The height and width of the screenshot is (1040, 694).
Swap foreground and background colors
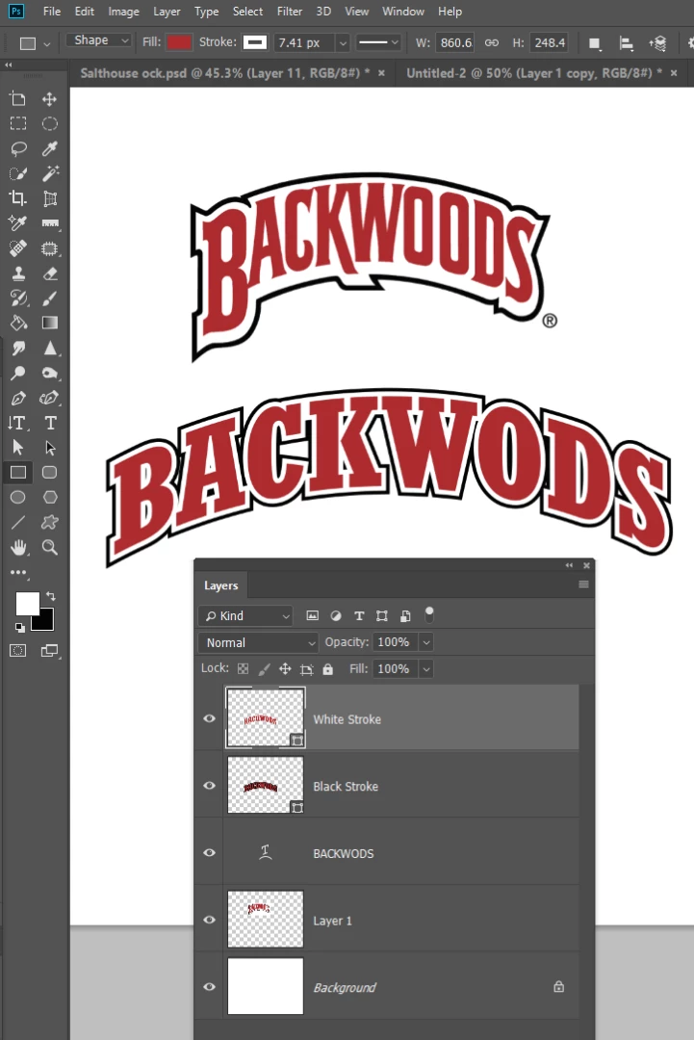tap(51, 596)
